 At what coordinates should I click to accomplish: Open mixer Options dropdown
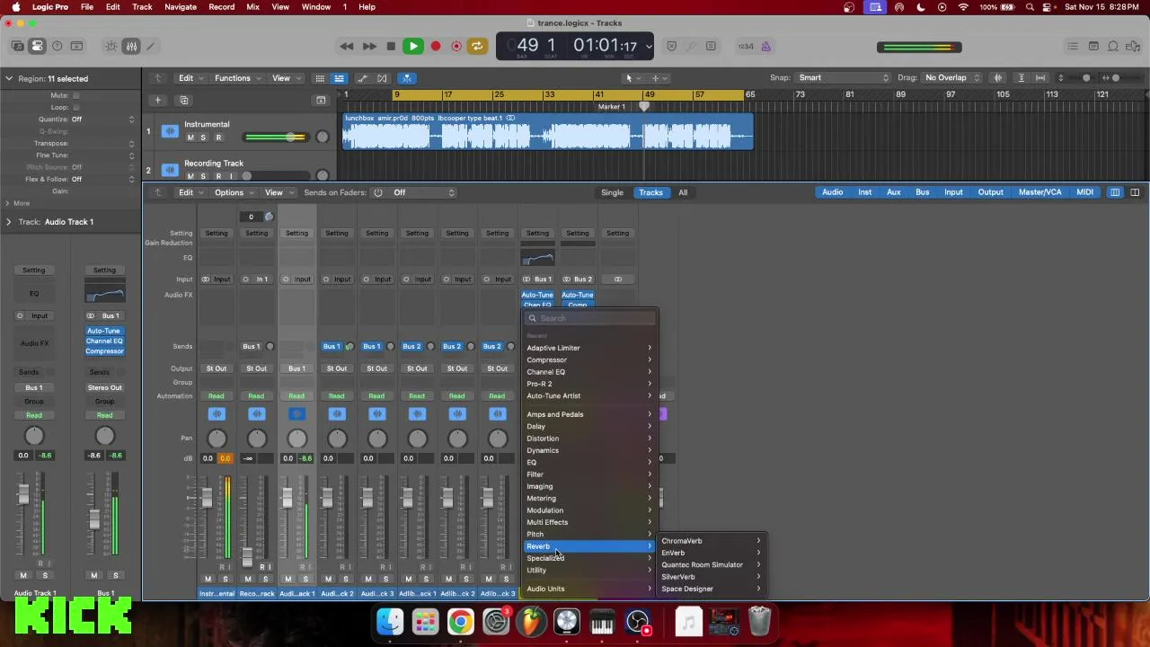(x=234, y=192)
